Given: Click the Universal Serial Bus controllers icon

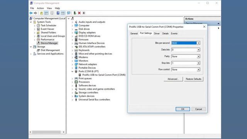Looking at the screenshot, I should [x=76, y=100].
